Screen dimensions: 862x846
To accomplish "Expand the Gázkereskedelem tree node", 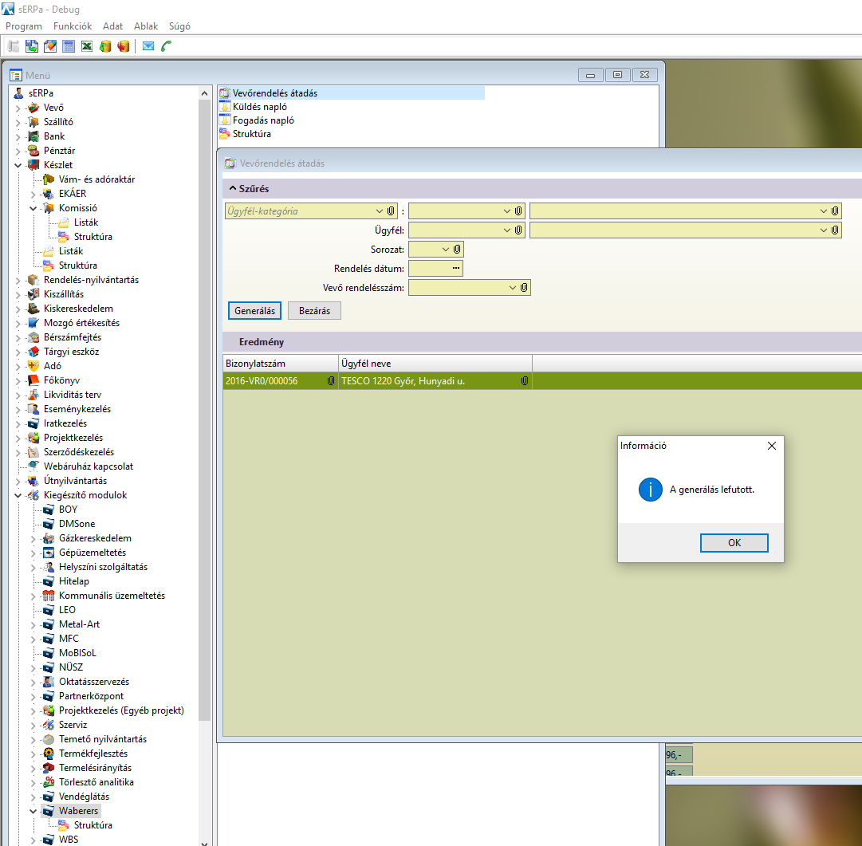I will tap(33, 539).
